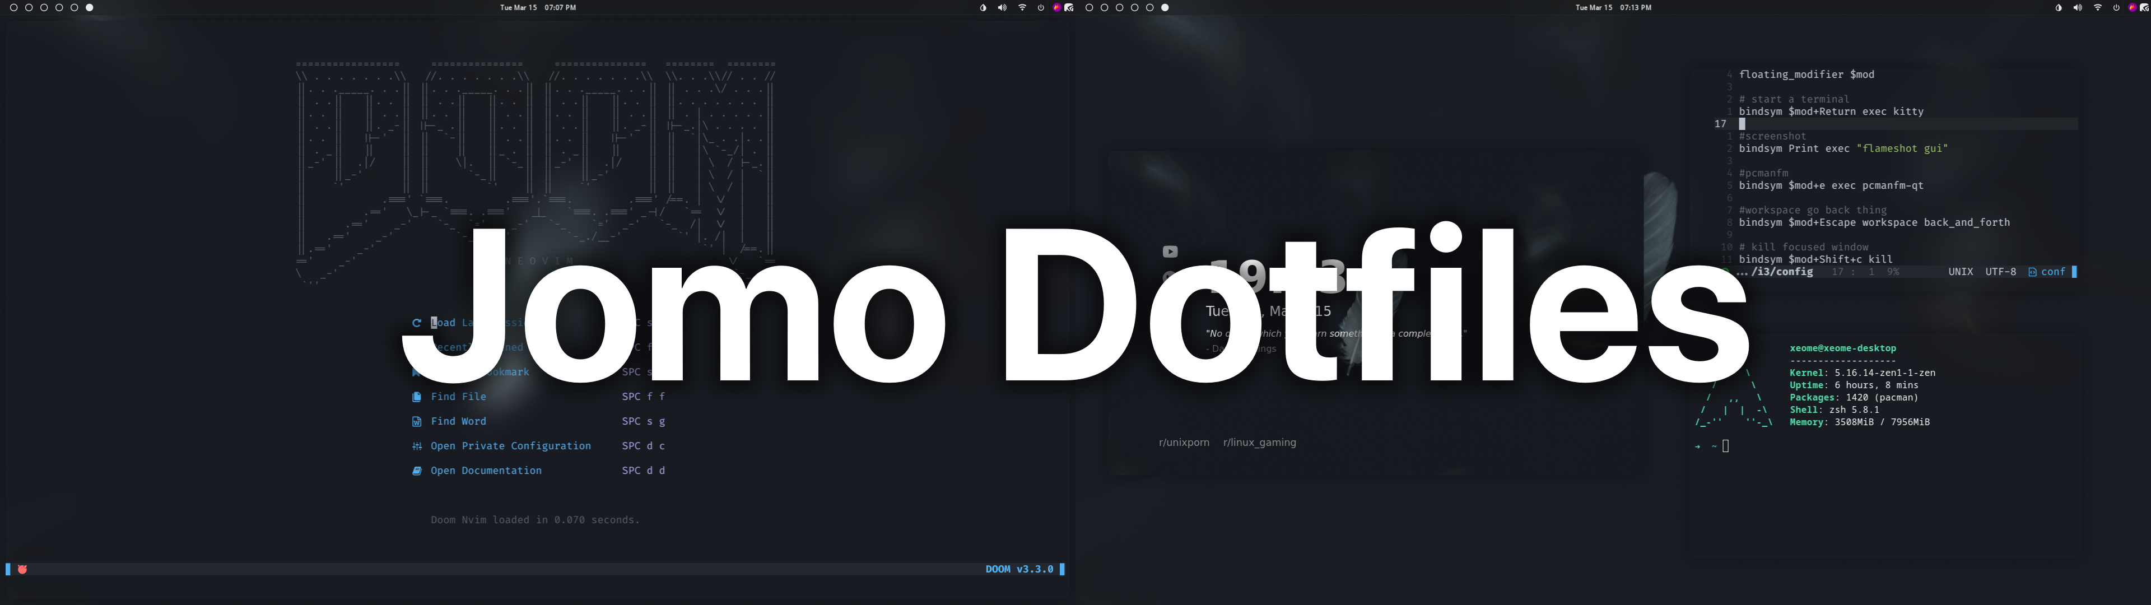Click 'bindsym $mod+e exec pcmanfm-qt' line
The image size is (2151, 605).
coord(1831,185)
